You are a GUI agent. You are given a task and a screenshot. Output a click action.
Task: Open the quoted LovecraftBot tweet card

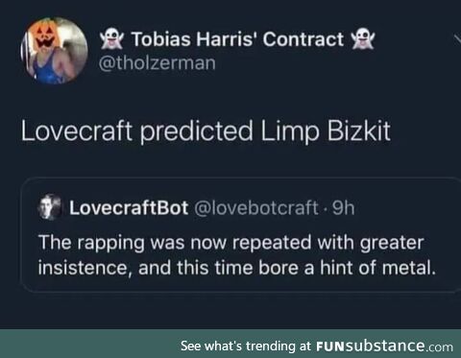point(241,234)
